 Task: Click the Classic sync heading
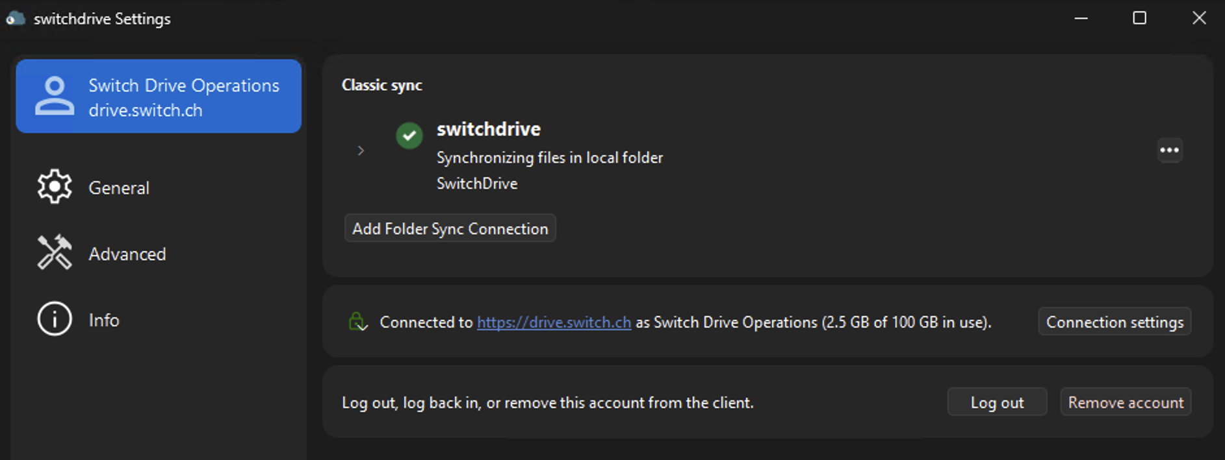click(x=382, y=85)
